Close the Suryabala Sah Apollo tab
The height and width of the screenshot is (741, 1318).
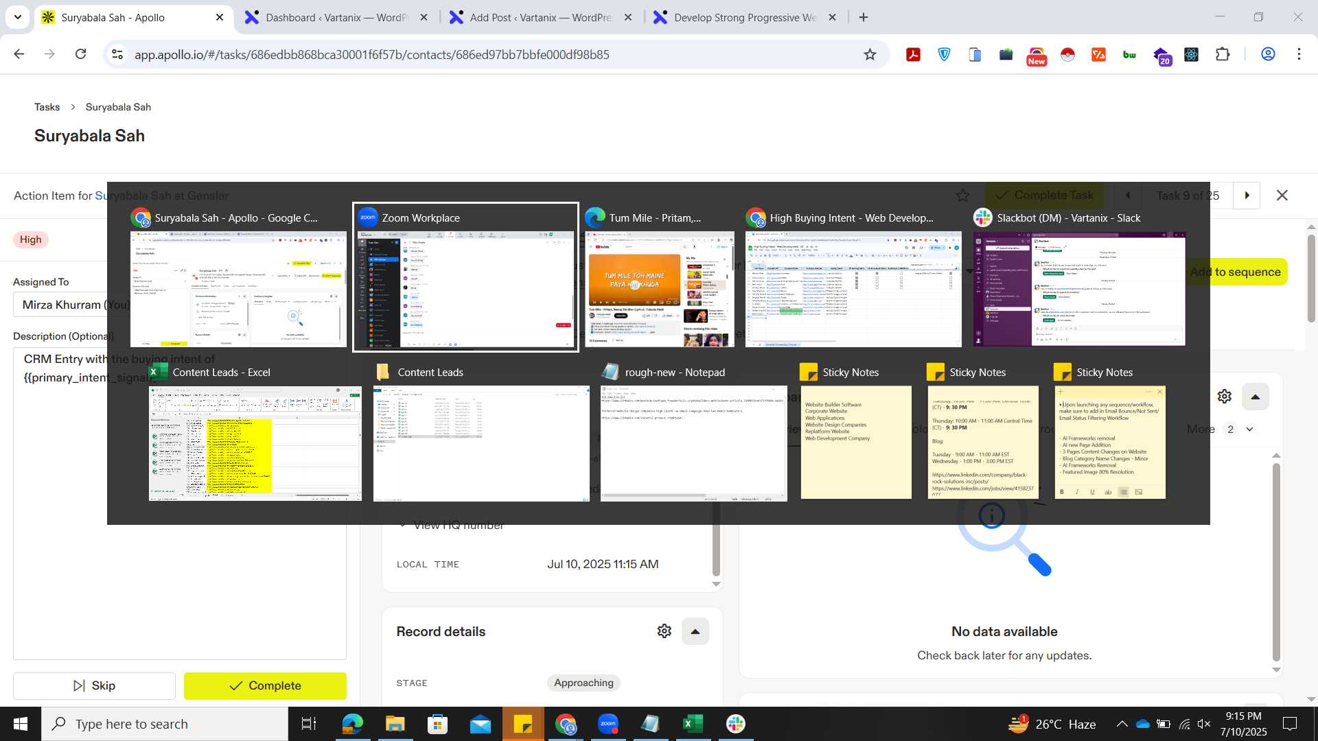pyautogui.click(x=220, y=18)
